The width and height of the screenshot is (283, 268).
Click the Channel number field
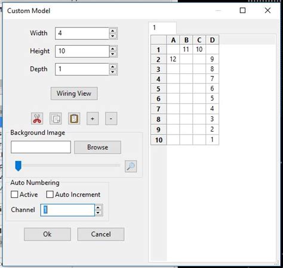67,210
